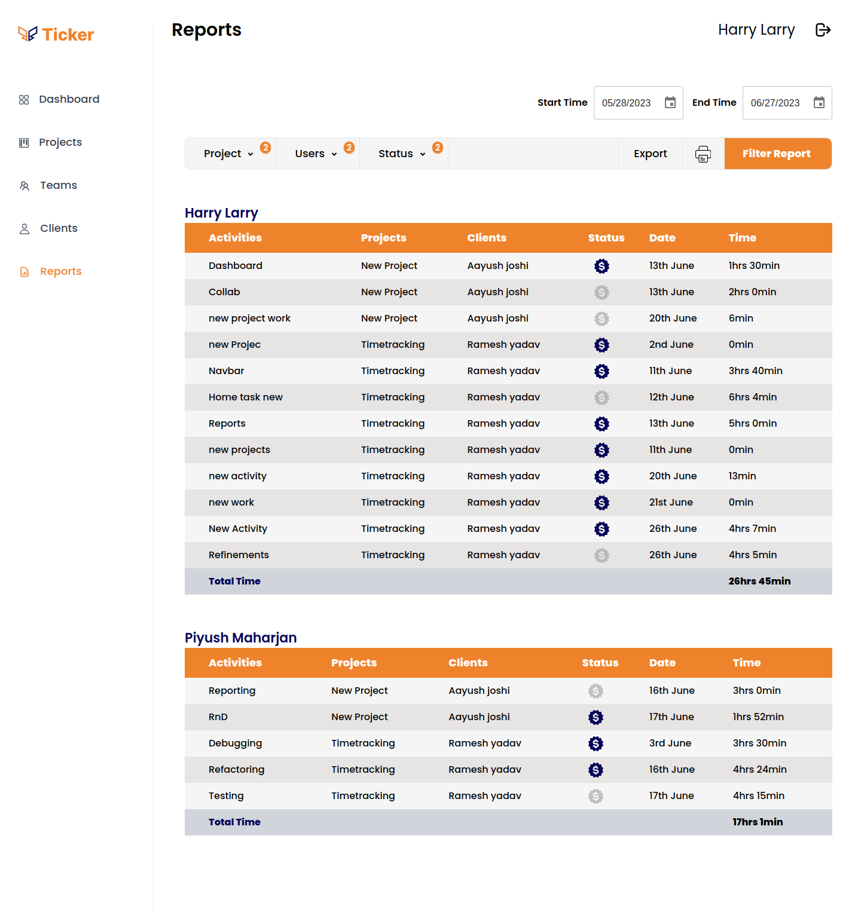Click Activities header in Harry Larry table
The height and width of the screenshot is (912, 861).
point(235,238)
